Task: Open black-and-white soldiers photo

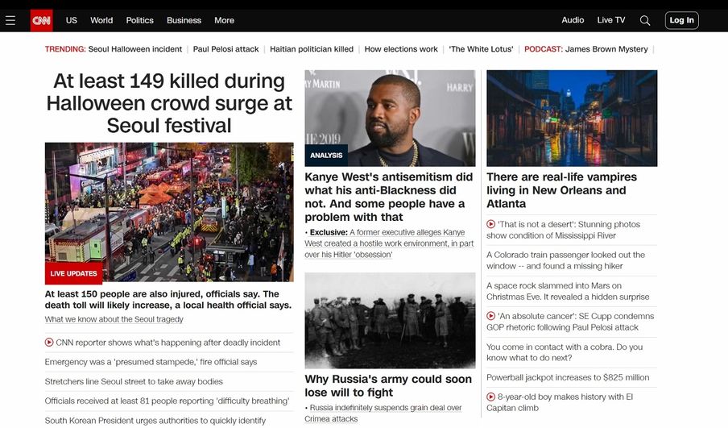Action: click(x=390, y=321)
